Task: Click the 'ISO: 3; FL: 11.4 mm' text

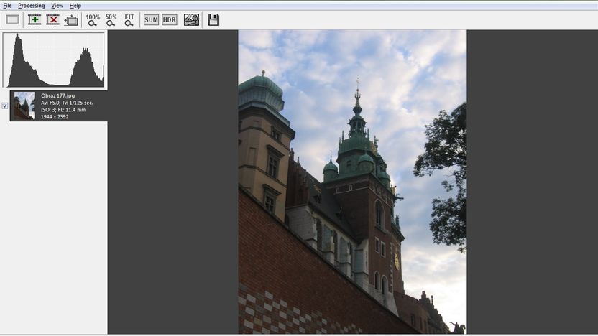Action: point(63,110)
